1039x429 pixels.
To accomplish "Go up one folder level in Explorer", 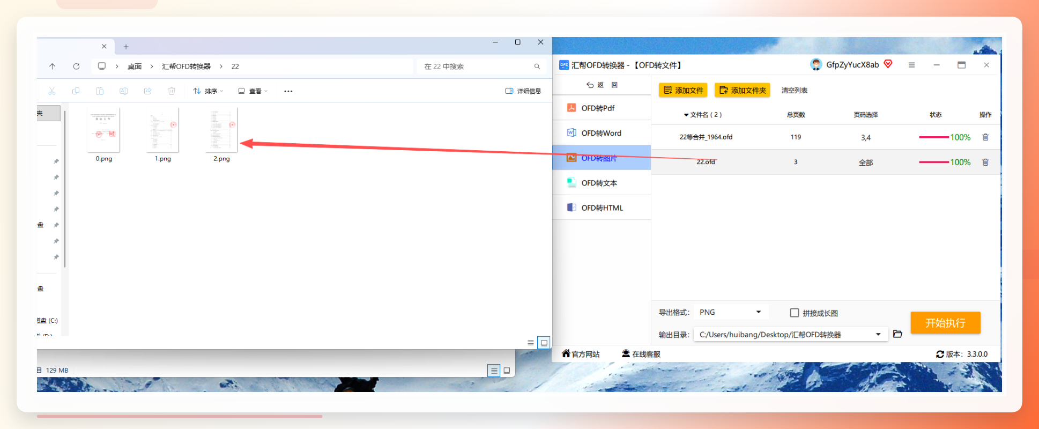I will click(x=52, y=66).
